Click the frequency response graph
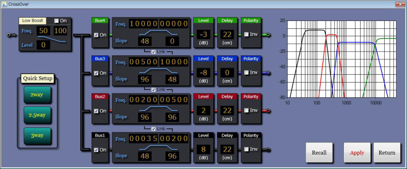407x169 pixels. 342,59
